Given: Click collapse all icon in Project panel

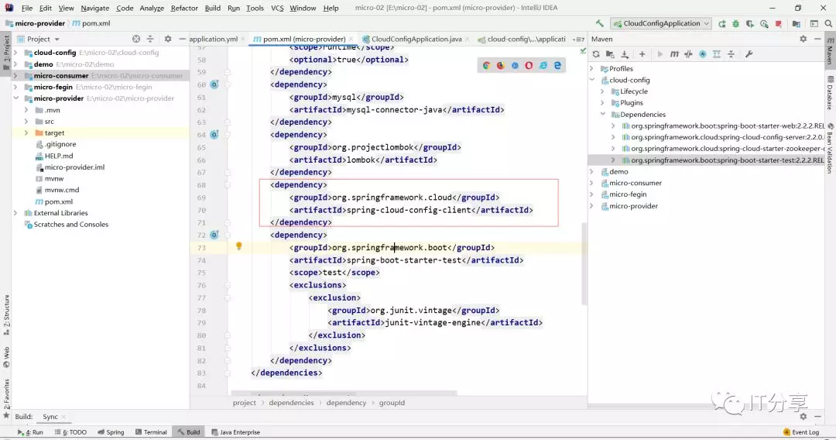Looking at the screenshot, I should pyautogui.click(x=150, y=39).
